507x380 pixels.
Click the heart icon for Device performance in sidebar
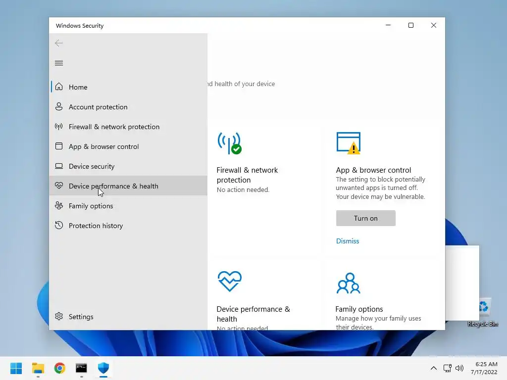coord(59,186)
